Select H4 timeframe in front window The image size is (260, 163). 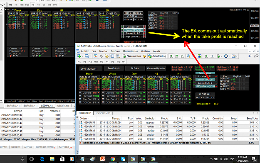tap(107, 62)
